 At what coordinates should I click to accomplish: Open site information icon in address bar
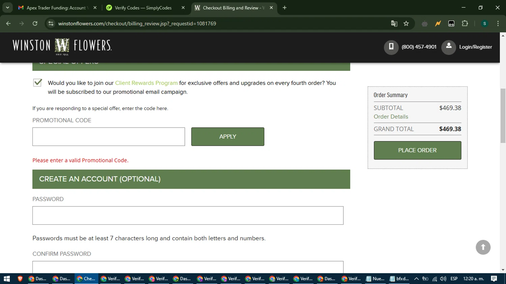tap(51, 24)
